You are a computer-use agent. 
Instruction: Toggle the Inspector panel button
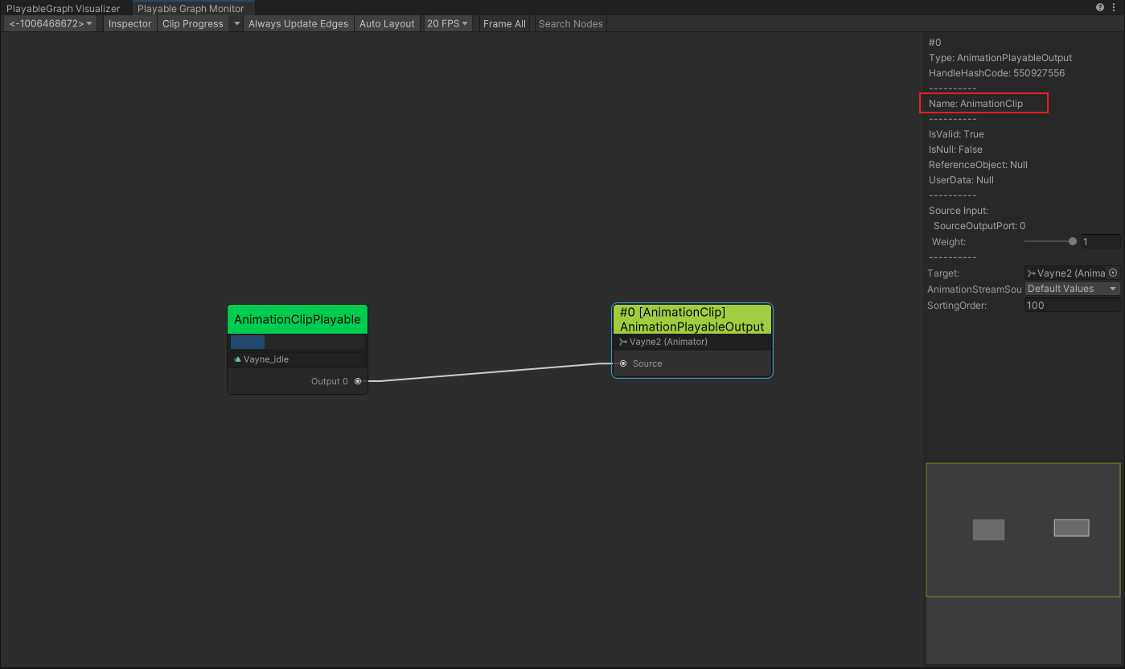click(x=129, y=23)
